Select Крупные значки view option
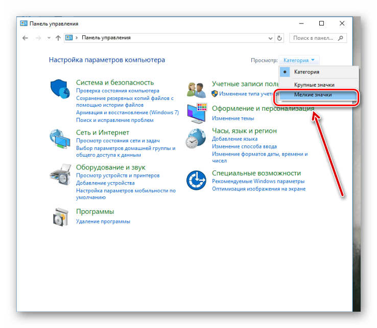This screenshot has width=377, height=328. pyautogui.click(x=319, y=85)
